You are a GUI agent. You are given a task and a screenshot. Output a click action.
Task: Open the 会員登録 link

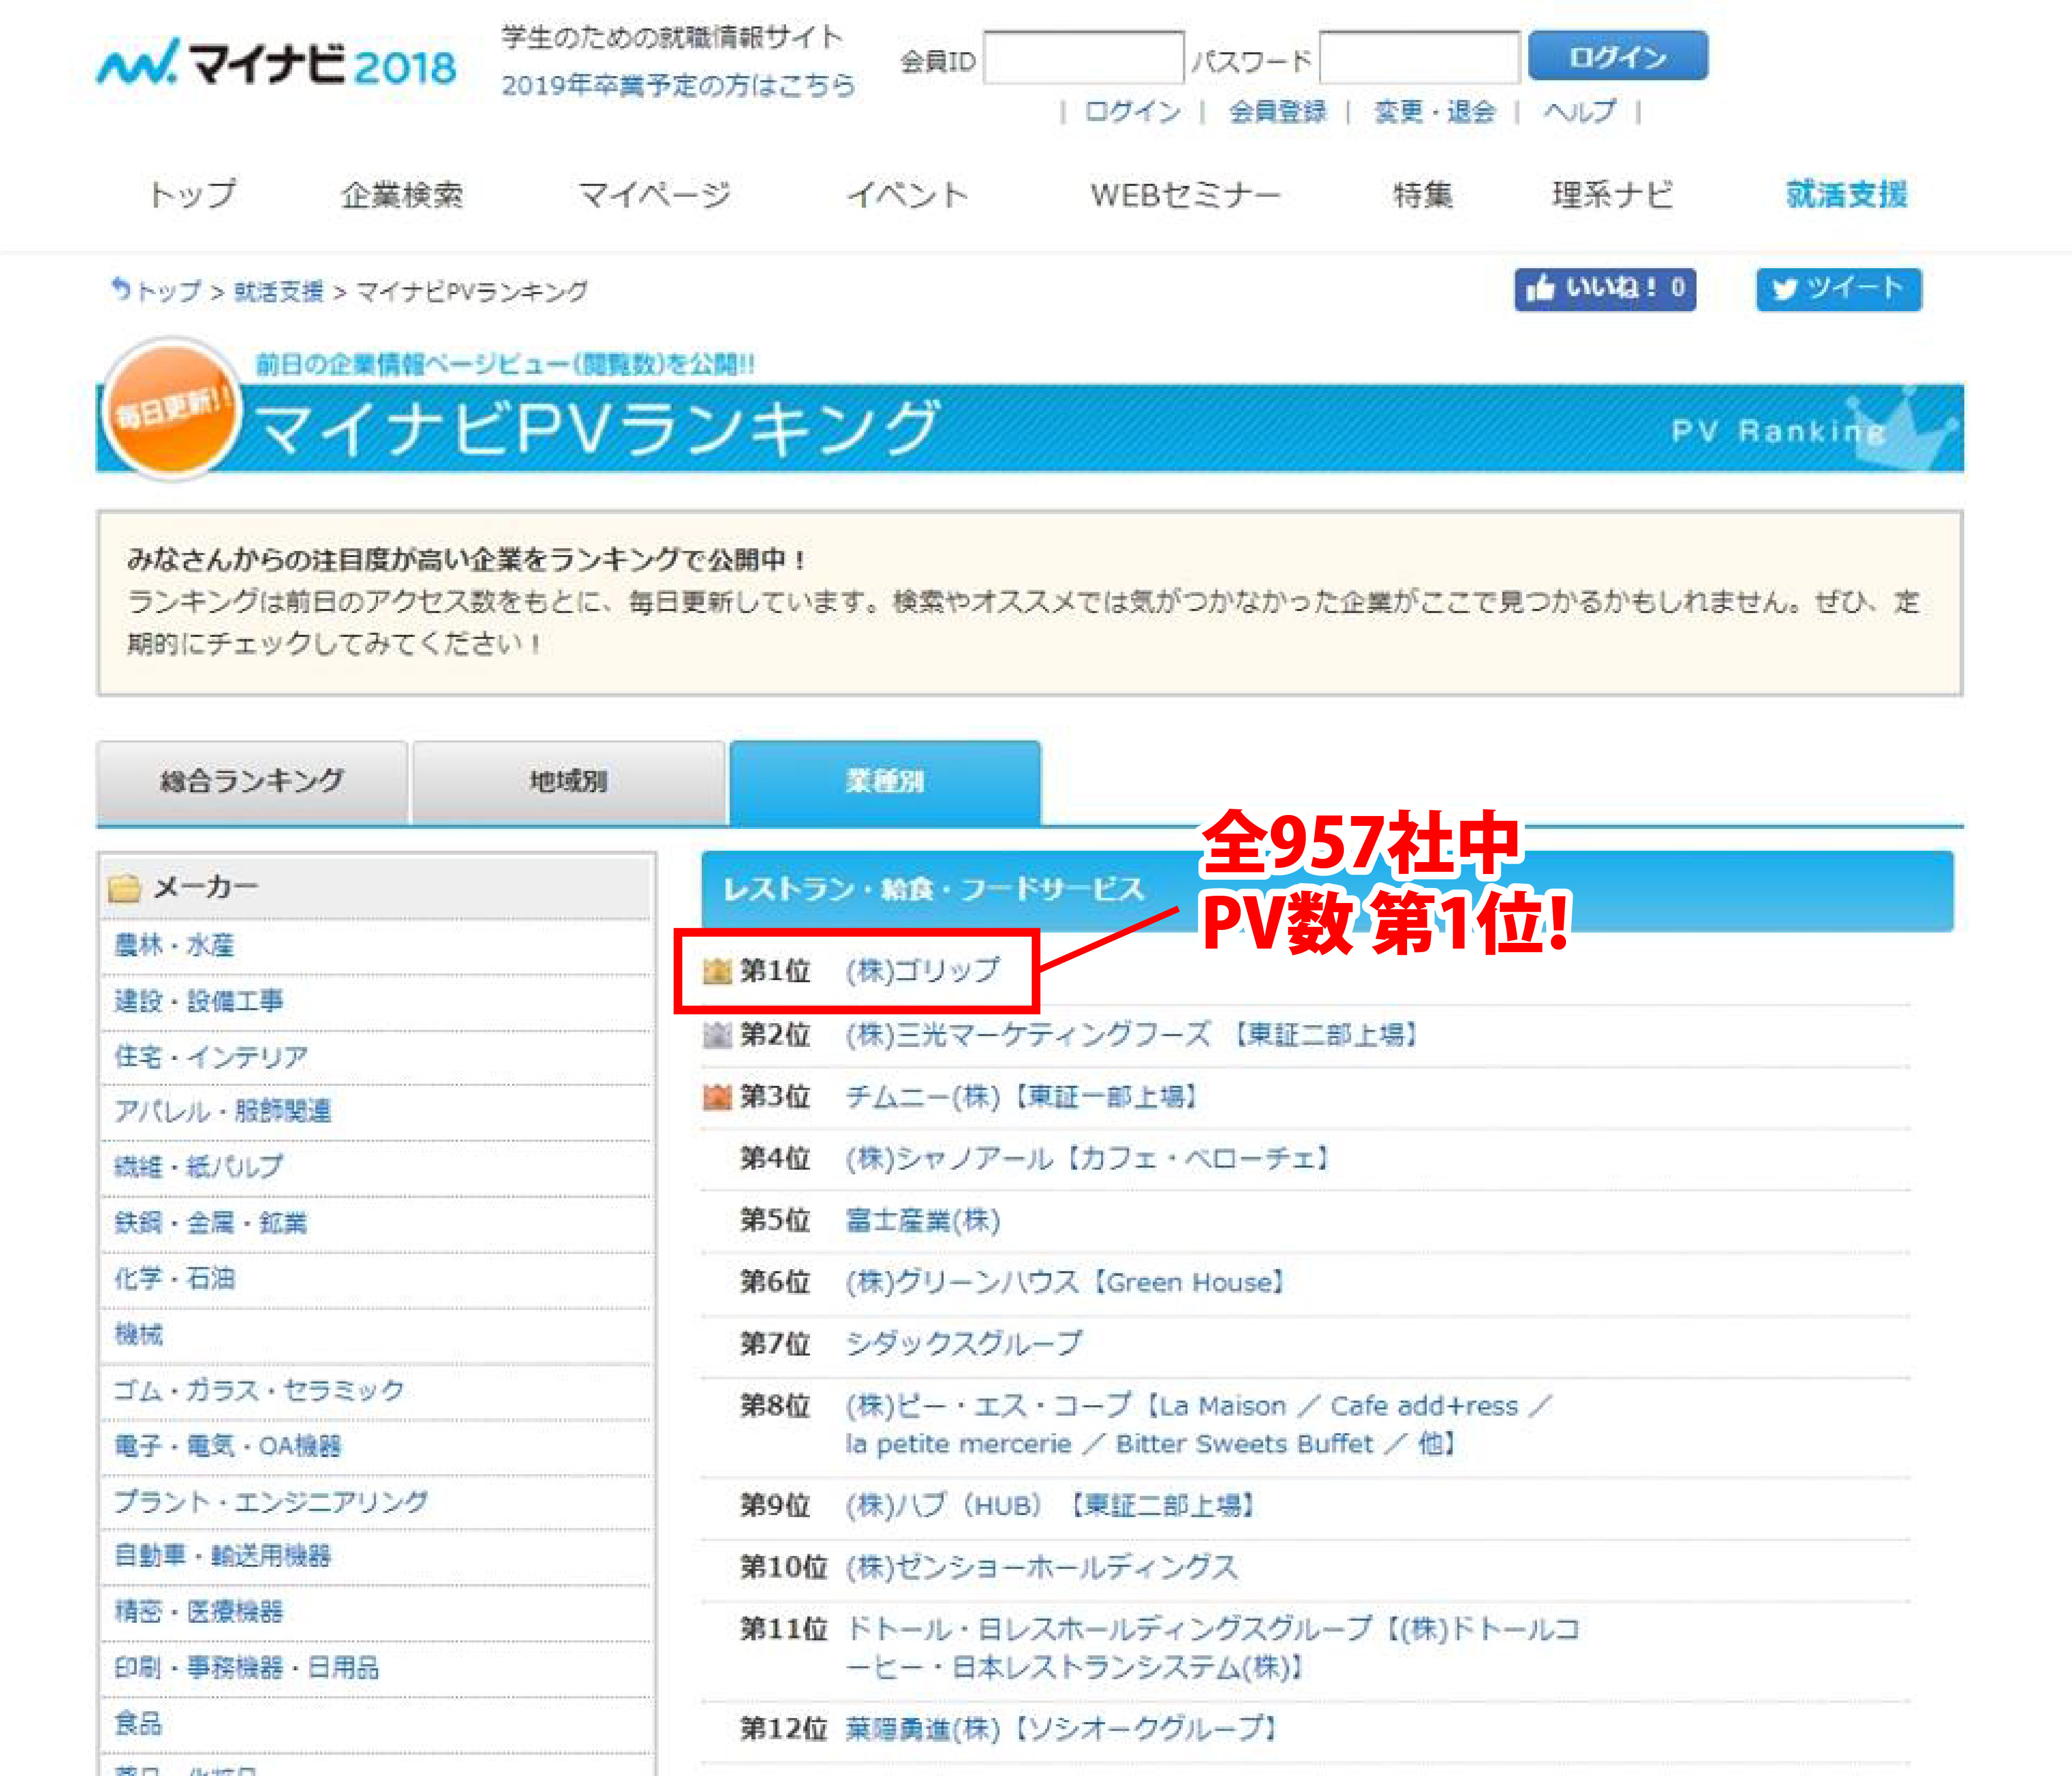(x=1277, y=111)
